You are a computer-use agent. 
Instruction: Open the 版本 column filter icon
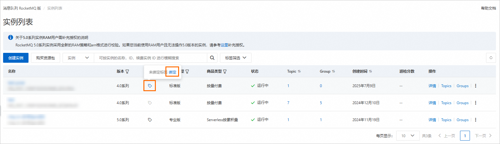click(127, 71)
